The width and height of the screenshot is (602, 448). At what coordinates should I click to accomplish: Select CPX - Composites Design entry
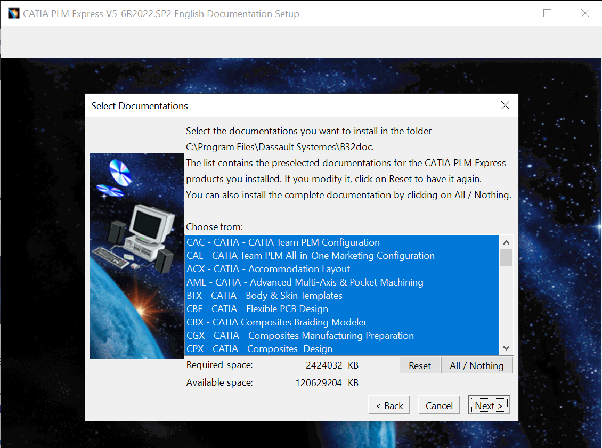click(342, 348)
